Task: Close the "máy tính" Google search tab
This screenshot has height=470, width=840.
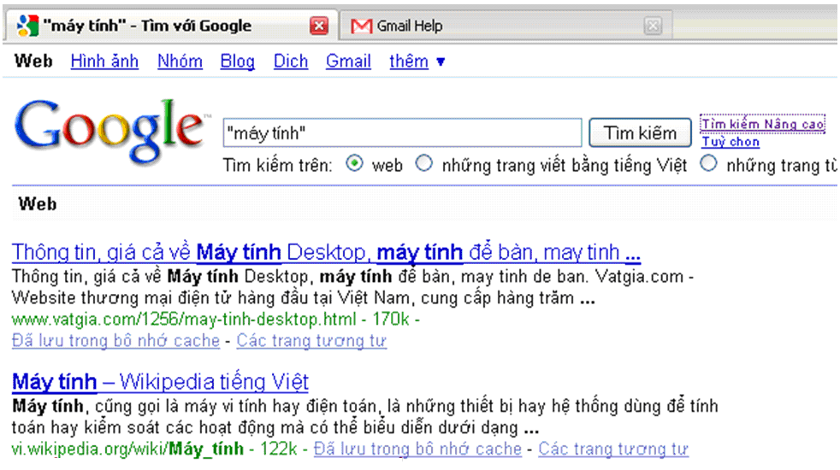Action: coord(319,26)
